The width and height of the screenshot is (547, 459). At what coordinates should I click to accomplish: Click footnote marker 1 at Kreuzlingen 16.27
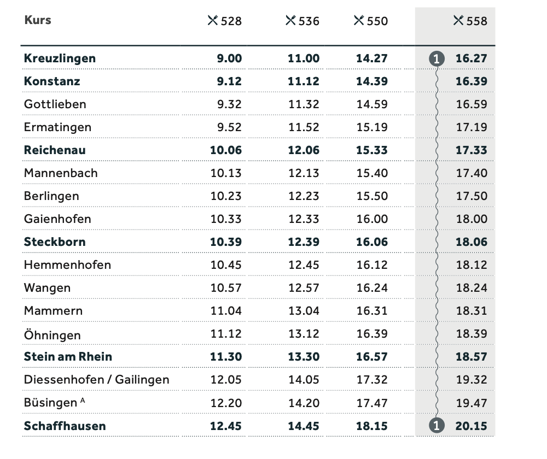point(437,58)
